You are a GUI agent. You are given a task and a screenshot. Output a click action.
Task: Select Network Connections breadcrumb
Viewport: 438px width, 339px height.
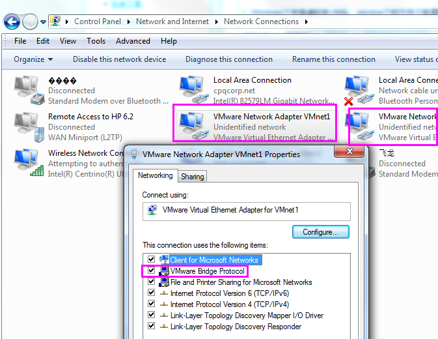click(261, 22)
